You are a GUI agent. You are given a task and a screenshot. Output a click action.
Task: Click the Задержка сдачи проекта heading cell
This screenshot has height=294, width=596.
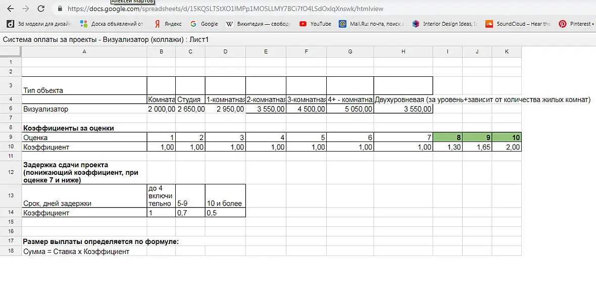pyautogui.click(x=84, y=172)
